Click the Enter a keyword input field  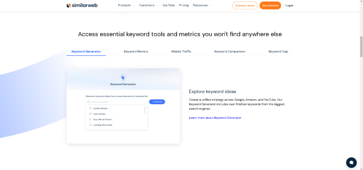pos(116,102)
